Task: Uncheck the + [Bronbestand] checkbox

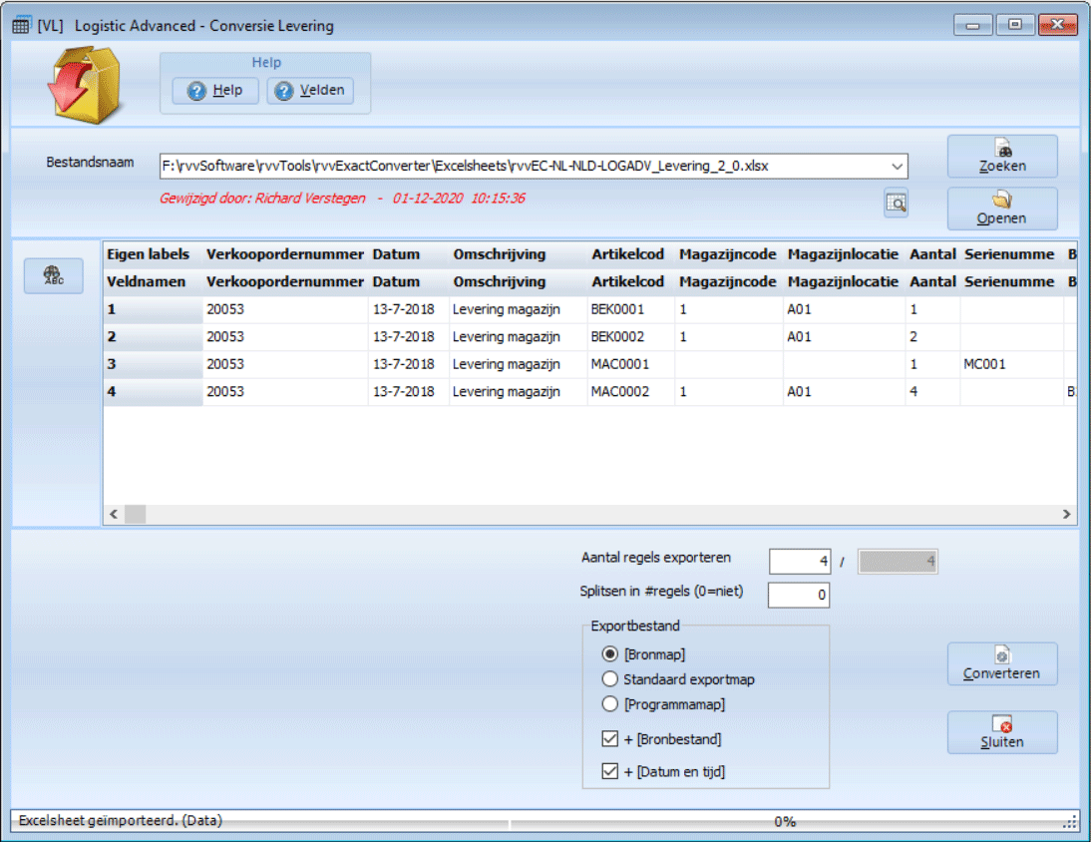Action: (610, 740)
